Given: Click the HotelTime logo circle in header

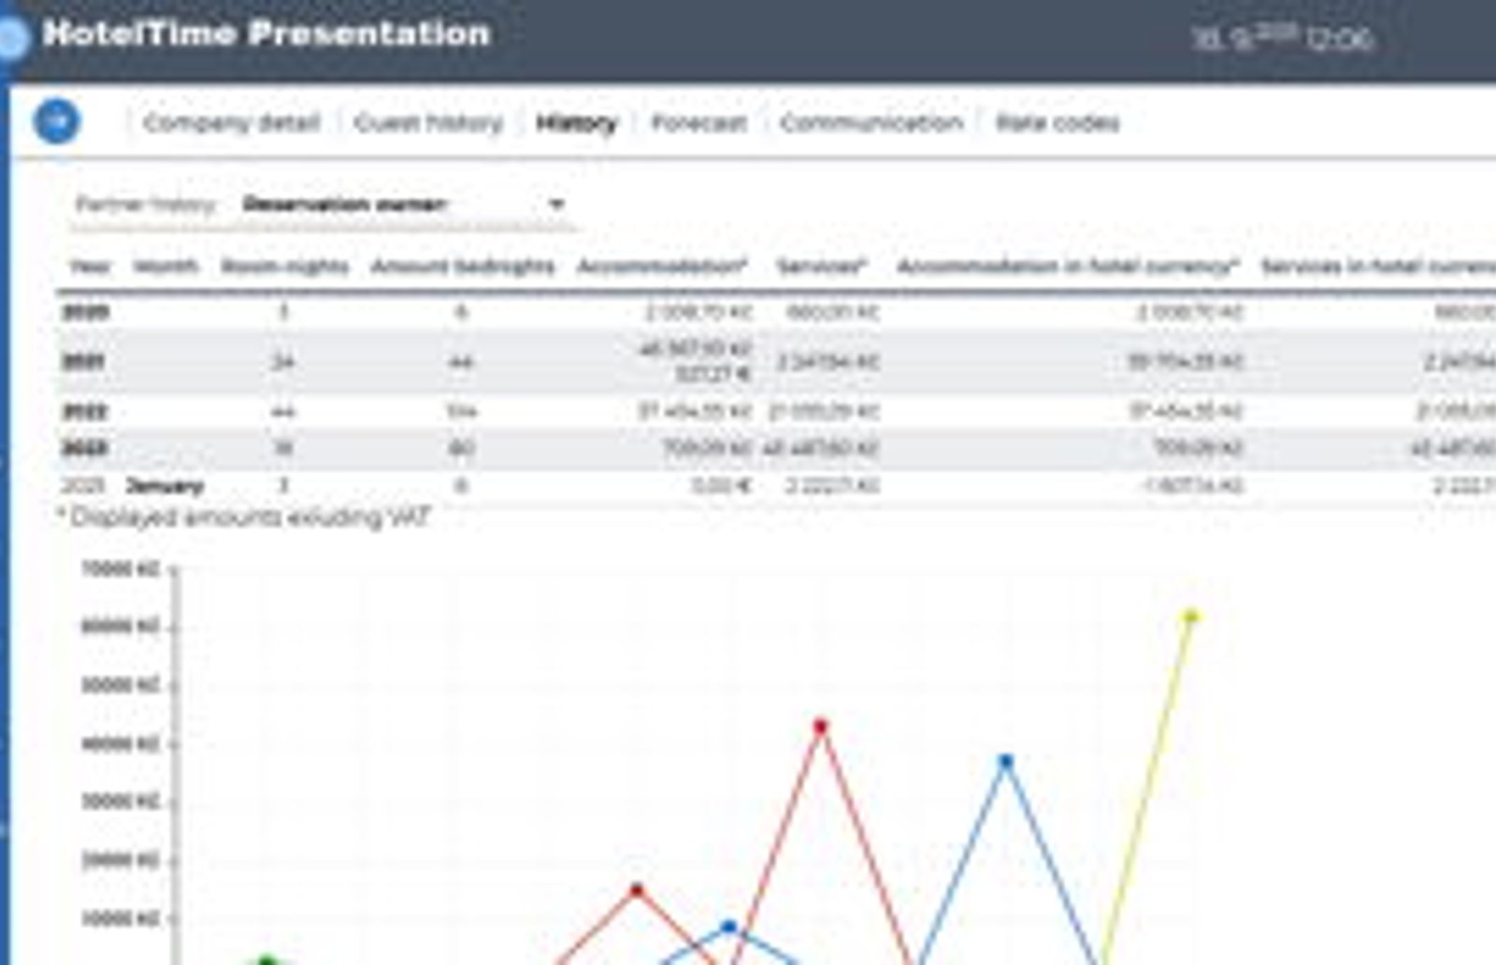Looking at the screenshot, I should pos(11,38).
